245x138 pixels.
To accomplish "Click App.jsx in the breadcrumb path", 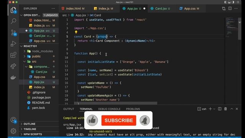I will coord(81,15).
